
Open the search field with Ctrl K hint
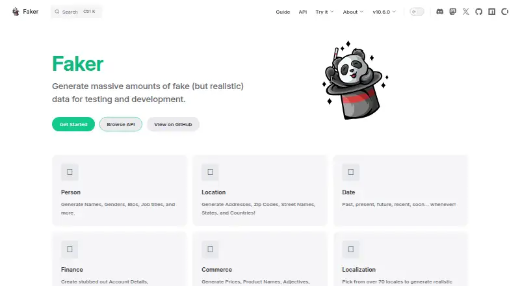(x=76, y=12)
